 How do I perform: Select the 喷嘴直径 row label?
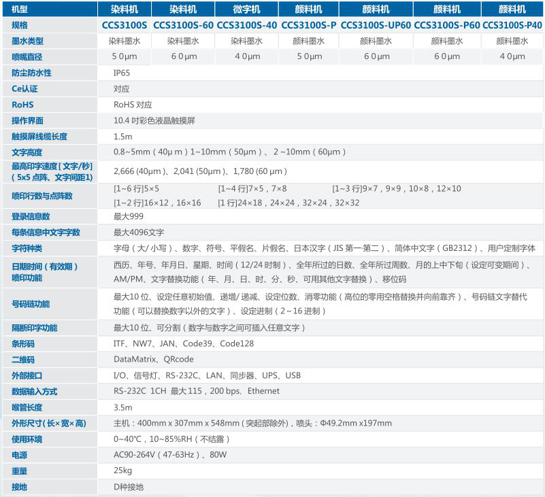point(27,57)
